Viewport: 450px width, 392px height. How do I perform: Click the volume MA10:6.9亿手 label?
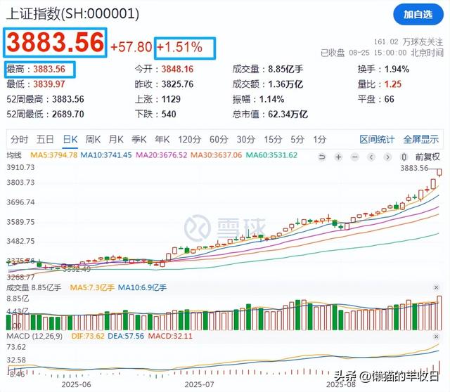[142, 287]
